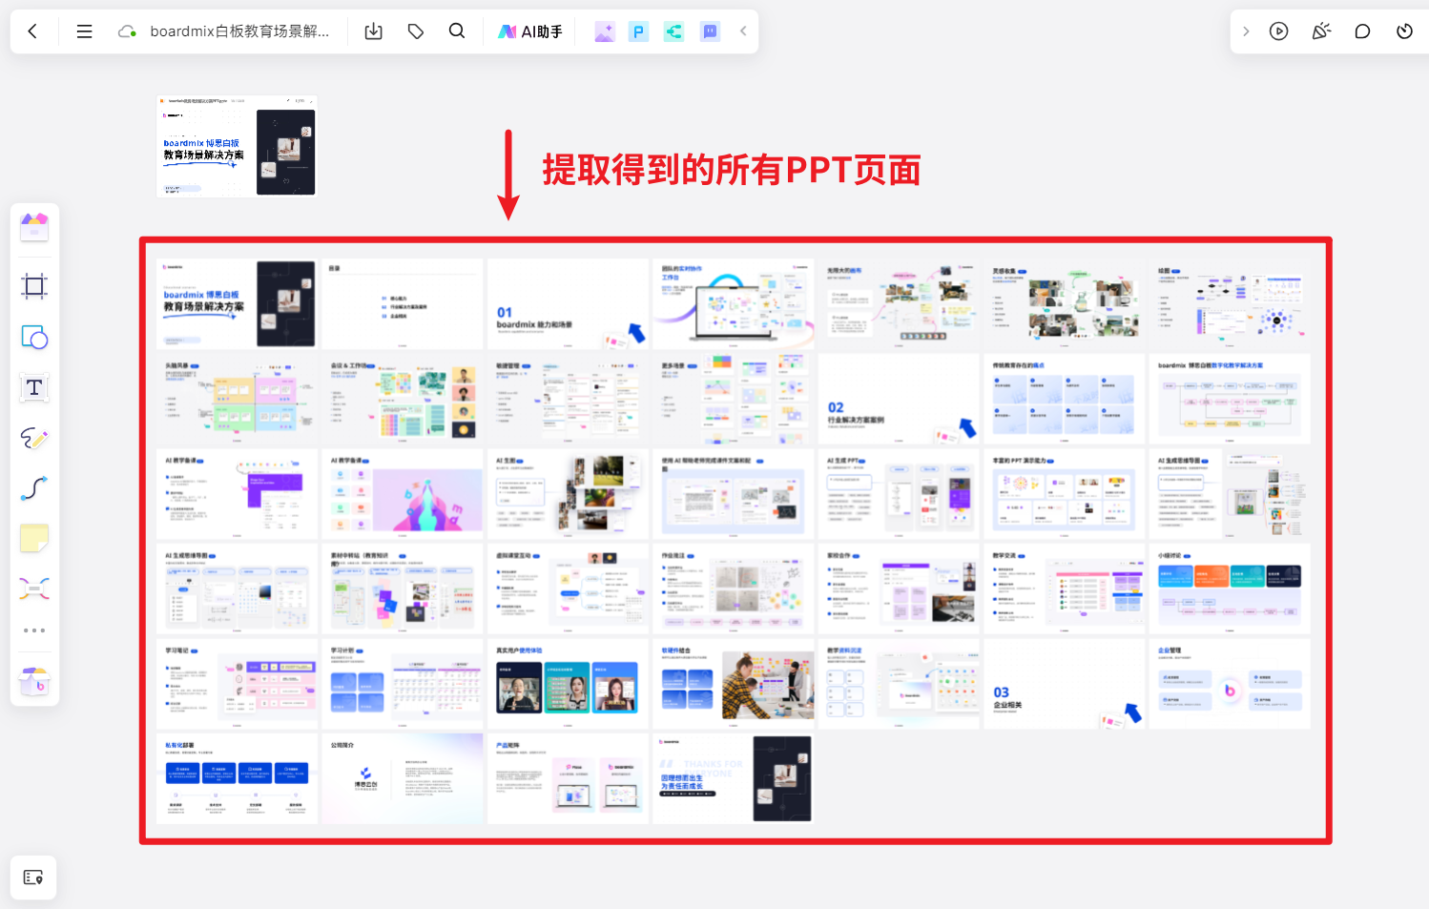Select the 公司简介 slide
Viewport: 1429px width, 909px height.
click(x=403, y=778)
